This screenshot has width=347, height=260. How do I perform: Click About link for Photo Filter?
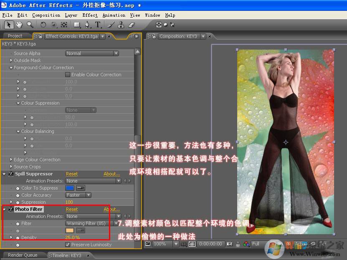click(x=111, y=209)
